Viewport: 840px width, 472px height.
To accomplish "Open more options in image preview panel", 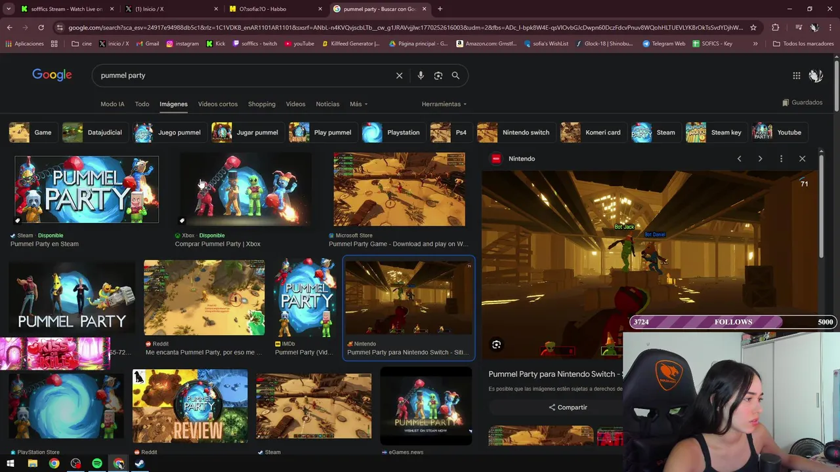I will 781,159.
